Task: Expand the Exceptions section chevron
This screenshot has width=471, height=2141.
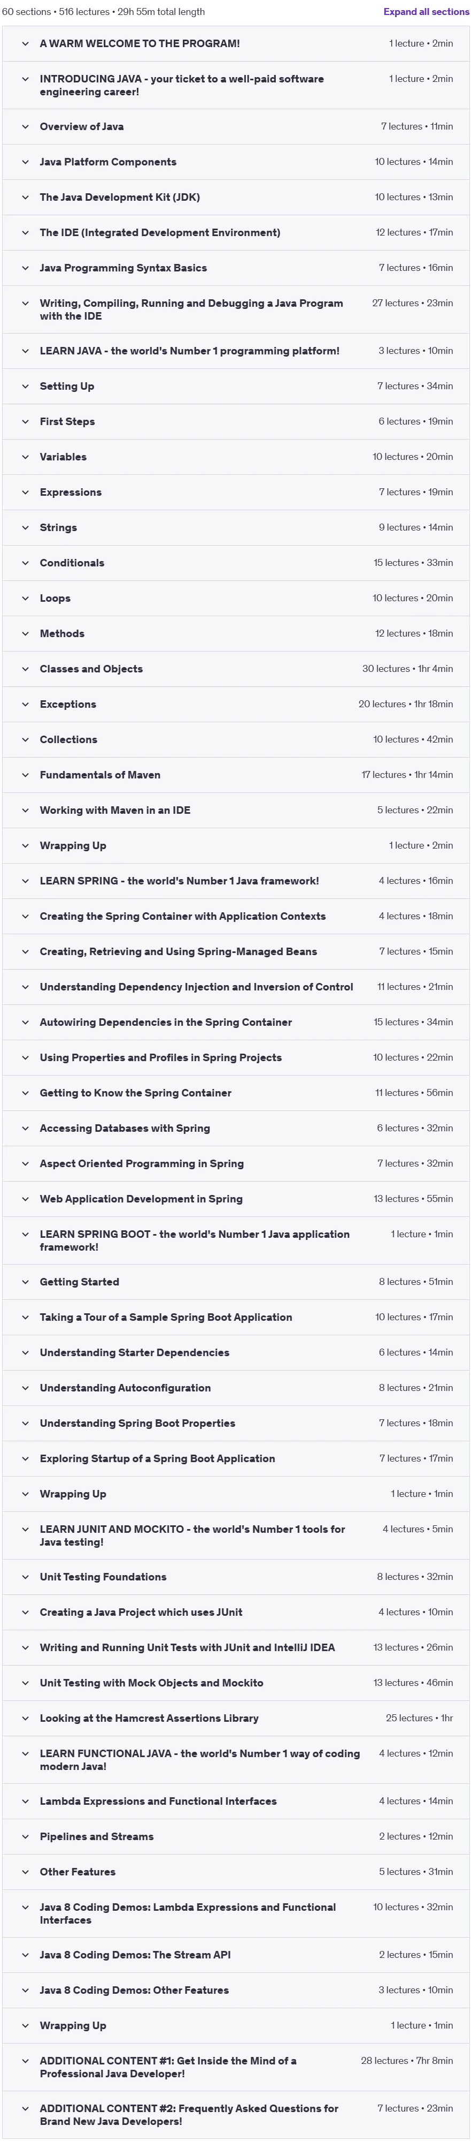Action: pyautogui.click(x=25, y=704)
